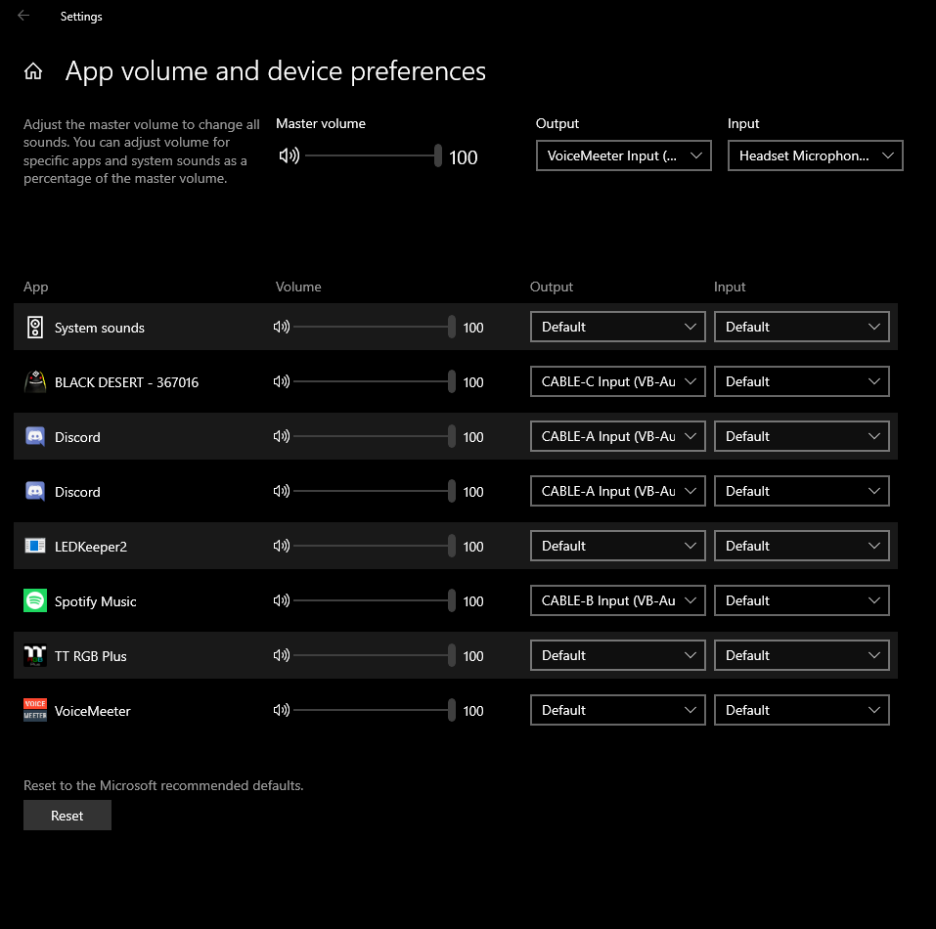Click the "Spotify Music" app name
The image size is (936, 929).
pyautogui.click(x=96, y=601)
